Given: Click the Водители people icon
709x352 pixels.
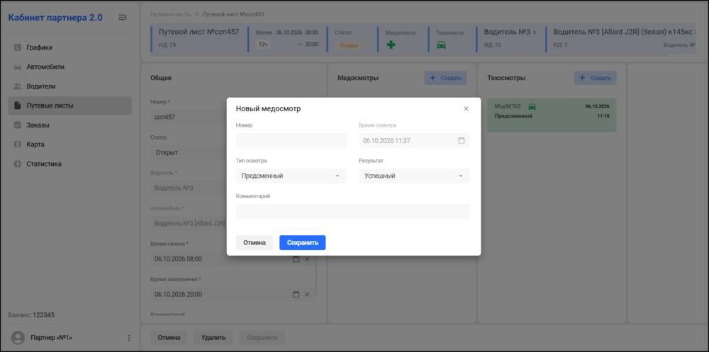Looking at the screenshot, I should pyautogui.click(x=18, y=86).
